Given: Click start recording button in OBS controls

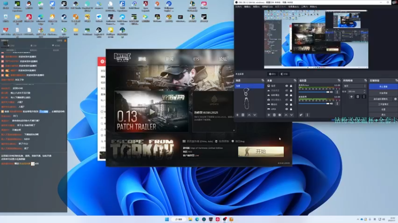Looking at the screenshot, I should coord(383,93).
